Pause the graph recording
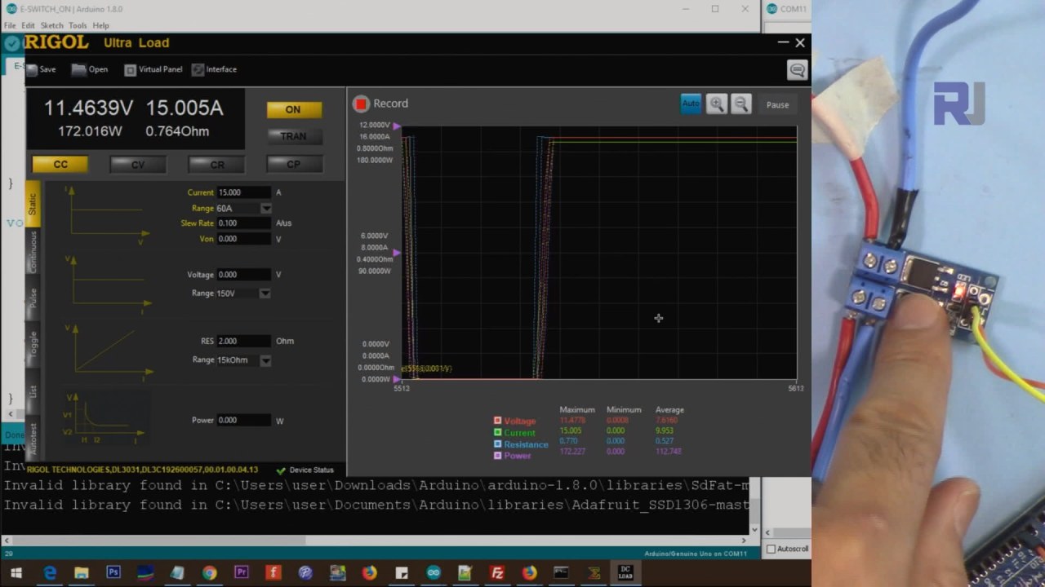Screen dimensions: 1045x587 click(777, 105)
